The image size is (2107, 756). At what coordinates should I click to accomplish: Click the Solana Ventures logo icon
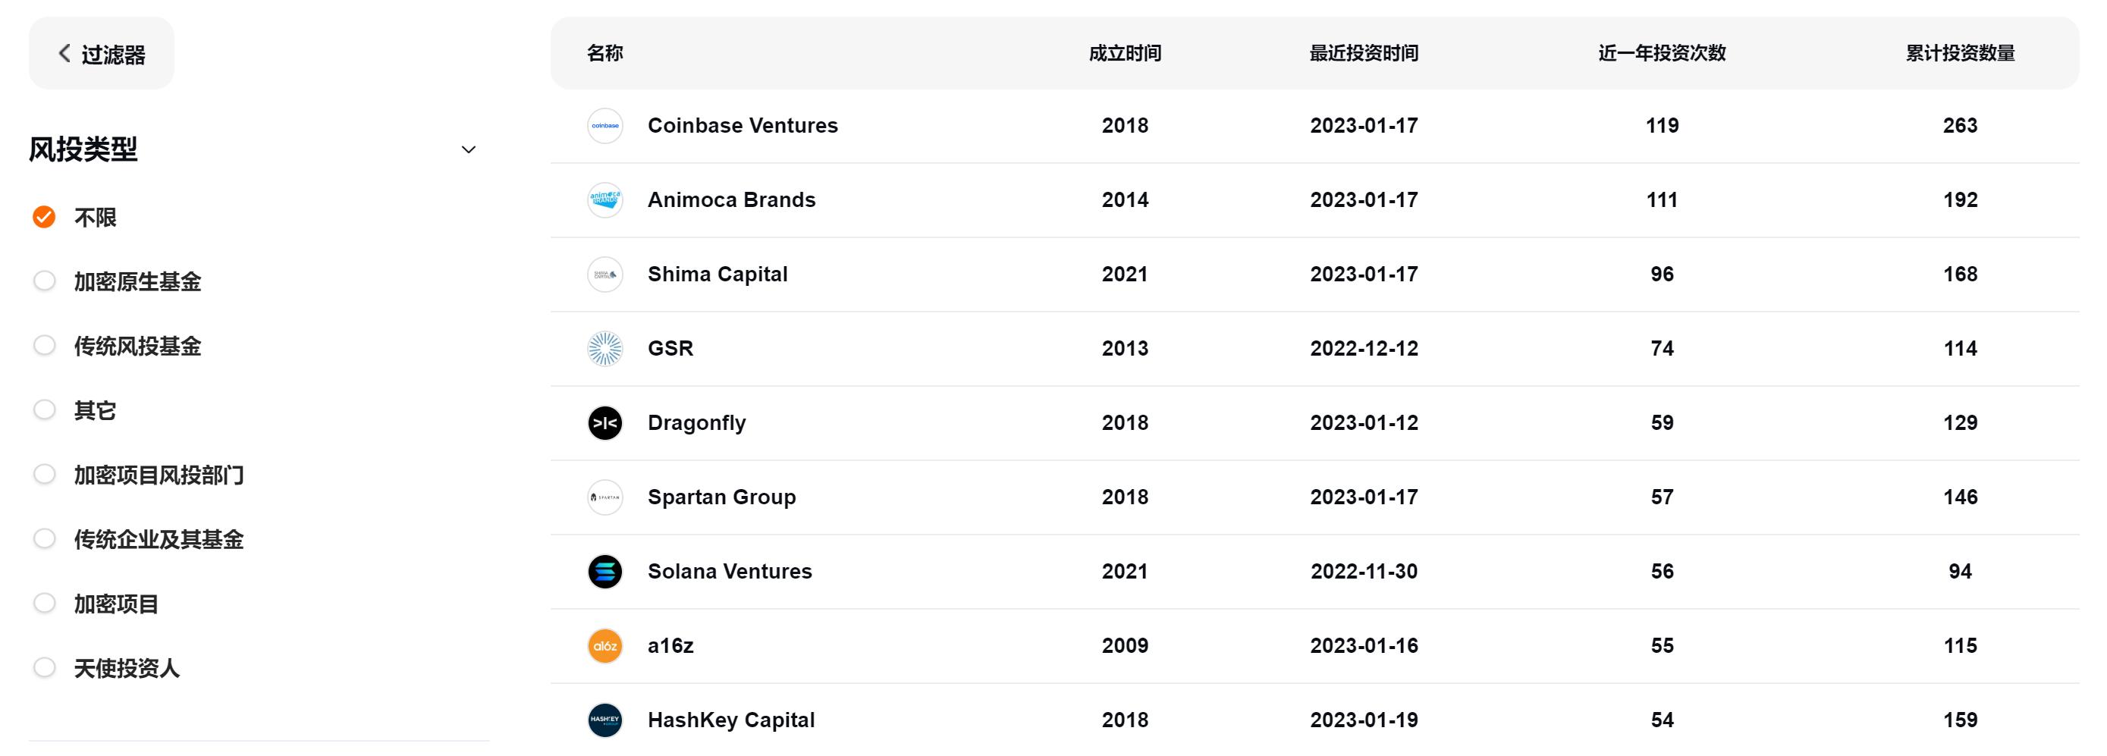pyautogui.click(x=604, y=571)
